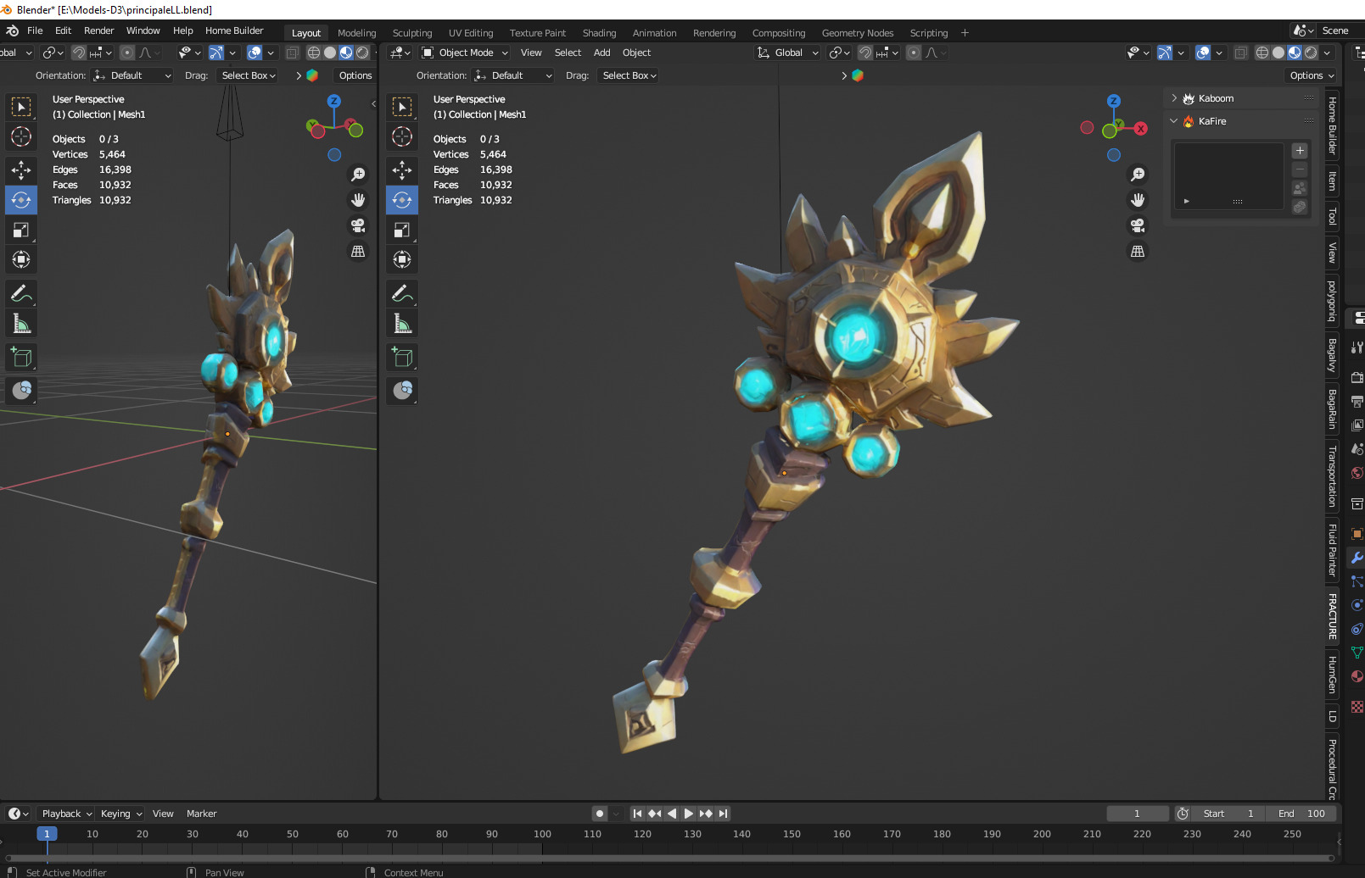Click zoom magnifier gizmo in right viewport
The height and width of the screenshot is (878, 1365).
(1138, 175)
